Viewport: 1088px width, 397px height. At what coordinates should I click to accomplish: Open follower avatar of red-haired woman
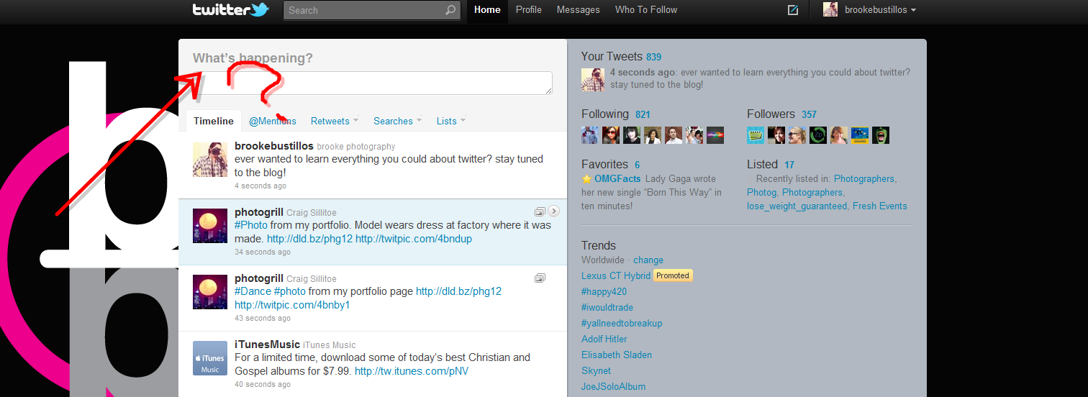[839, 135]
